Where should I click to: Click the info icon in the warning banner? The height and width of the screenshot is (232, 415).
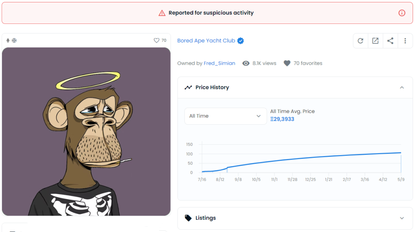[x=402, y=13]
